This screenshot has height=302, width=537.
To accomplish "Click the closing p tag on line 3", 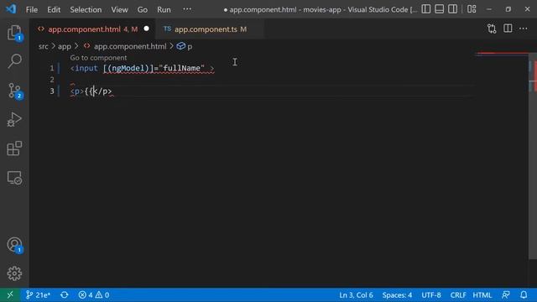I will pyautogui.click(x=103, y=91).
